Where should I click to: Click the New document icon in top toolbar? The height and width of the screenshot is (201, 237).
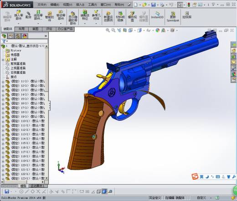coord(135,5)
